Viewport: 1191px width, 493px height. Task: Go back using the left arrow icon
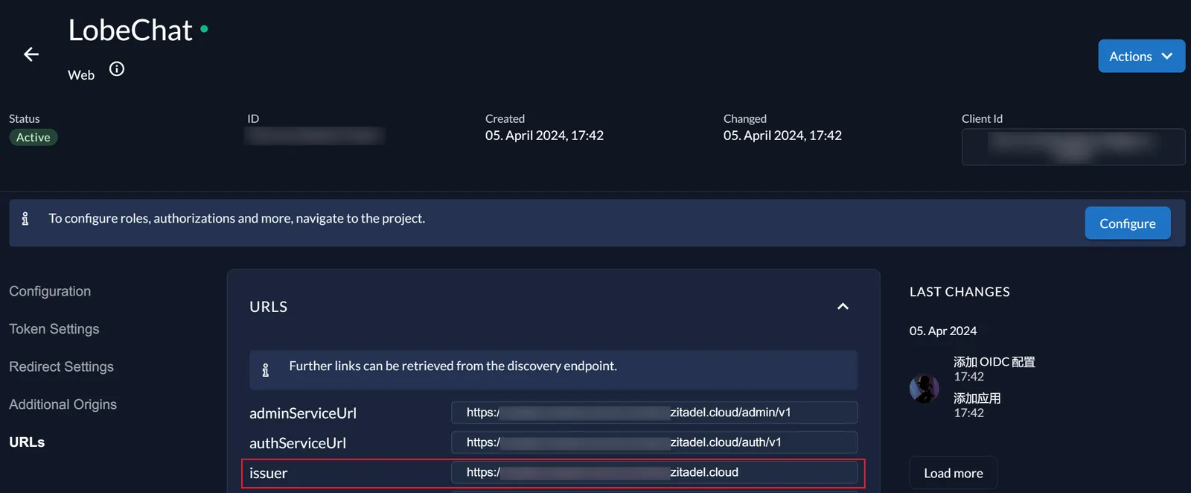[31, 54]
